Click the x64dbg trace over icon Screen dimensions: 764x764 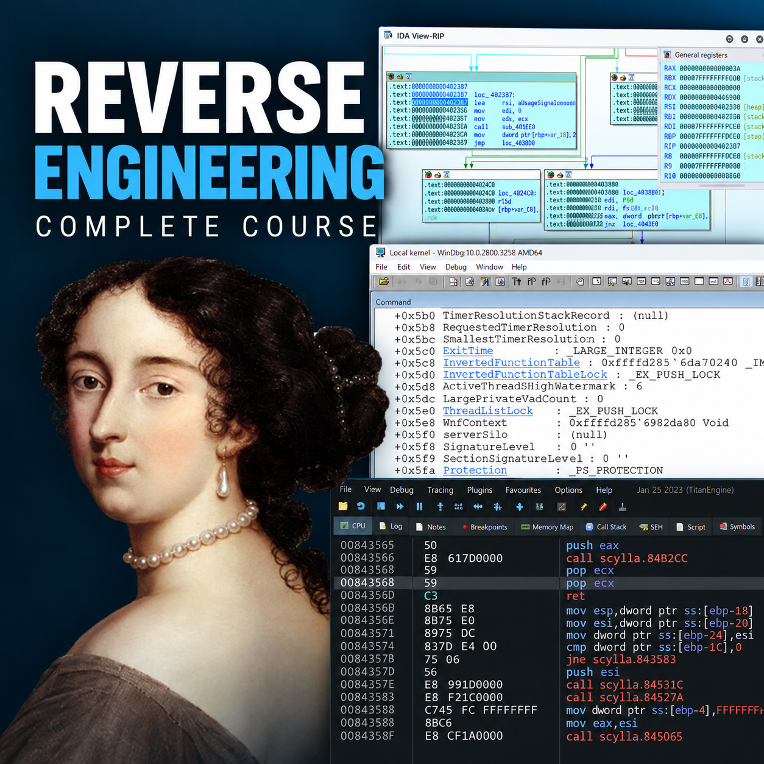pyautogui.click(x=498, y=506)
